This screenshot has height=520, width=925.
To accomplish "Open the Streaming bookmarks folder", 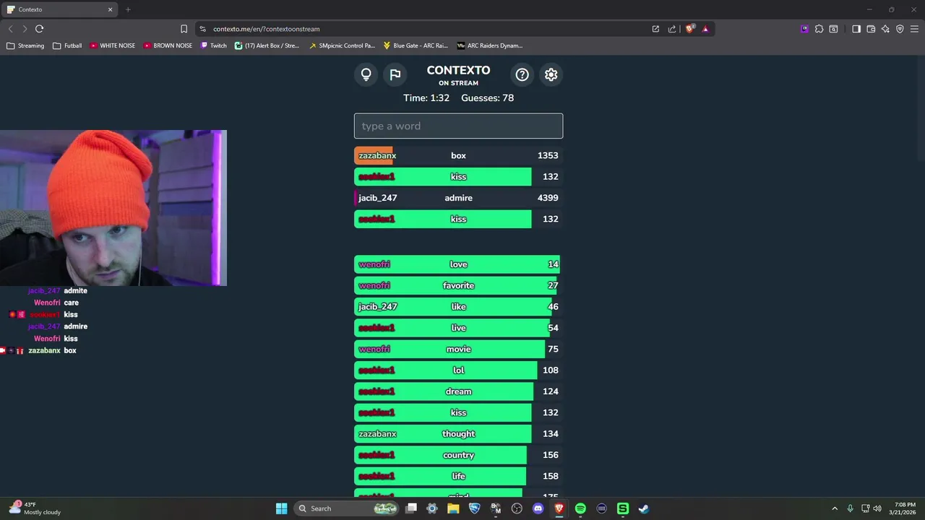I will click(25, 45).
